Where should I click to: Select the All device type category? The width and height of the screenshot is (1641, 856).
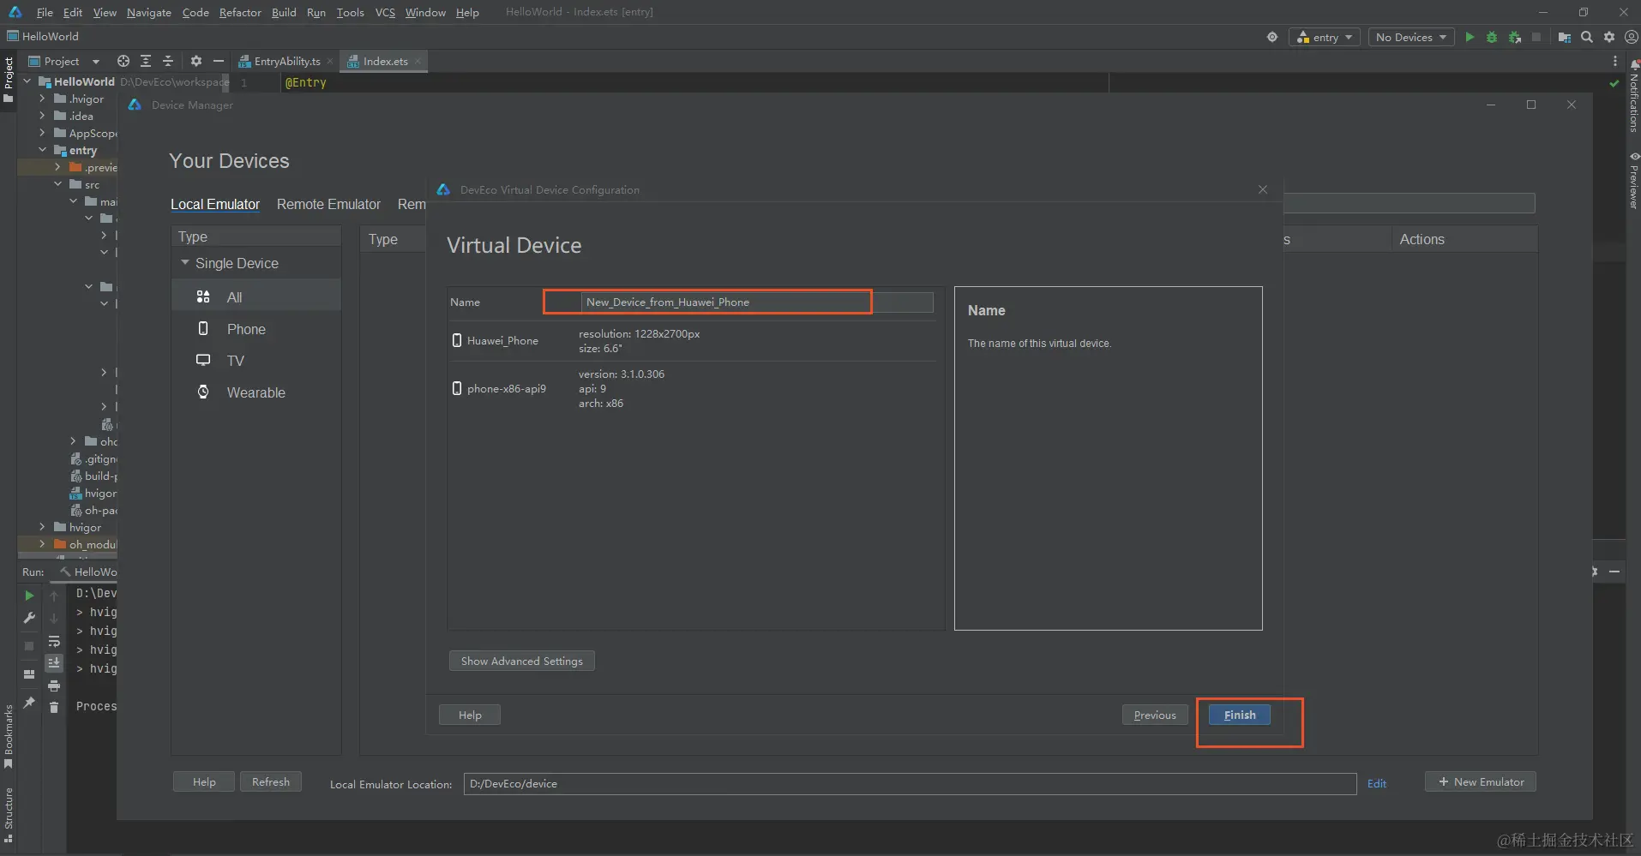(x=256, y=297)
